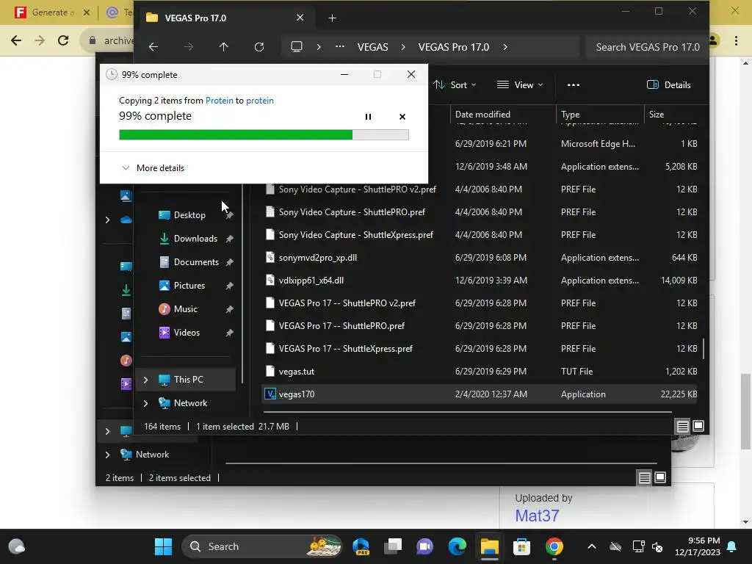Open Microsoft Edge from the taskbar
The width and height of the screenshot is (752, 564).
coord(457,546)
